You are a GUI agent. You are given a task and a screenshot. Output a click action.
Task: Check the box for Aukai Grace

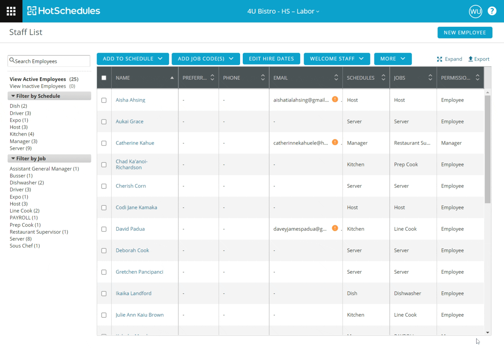pos(104,122)
